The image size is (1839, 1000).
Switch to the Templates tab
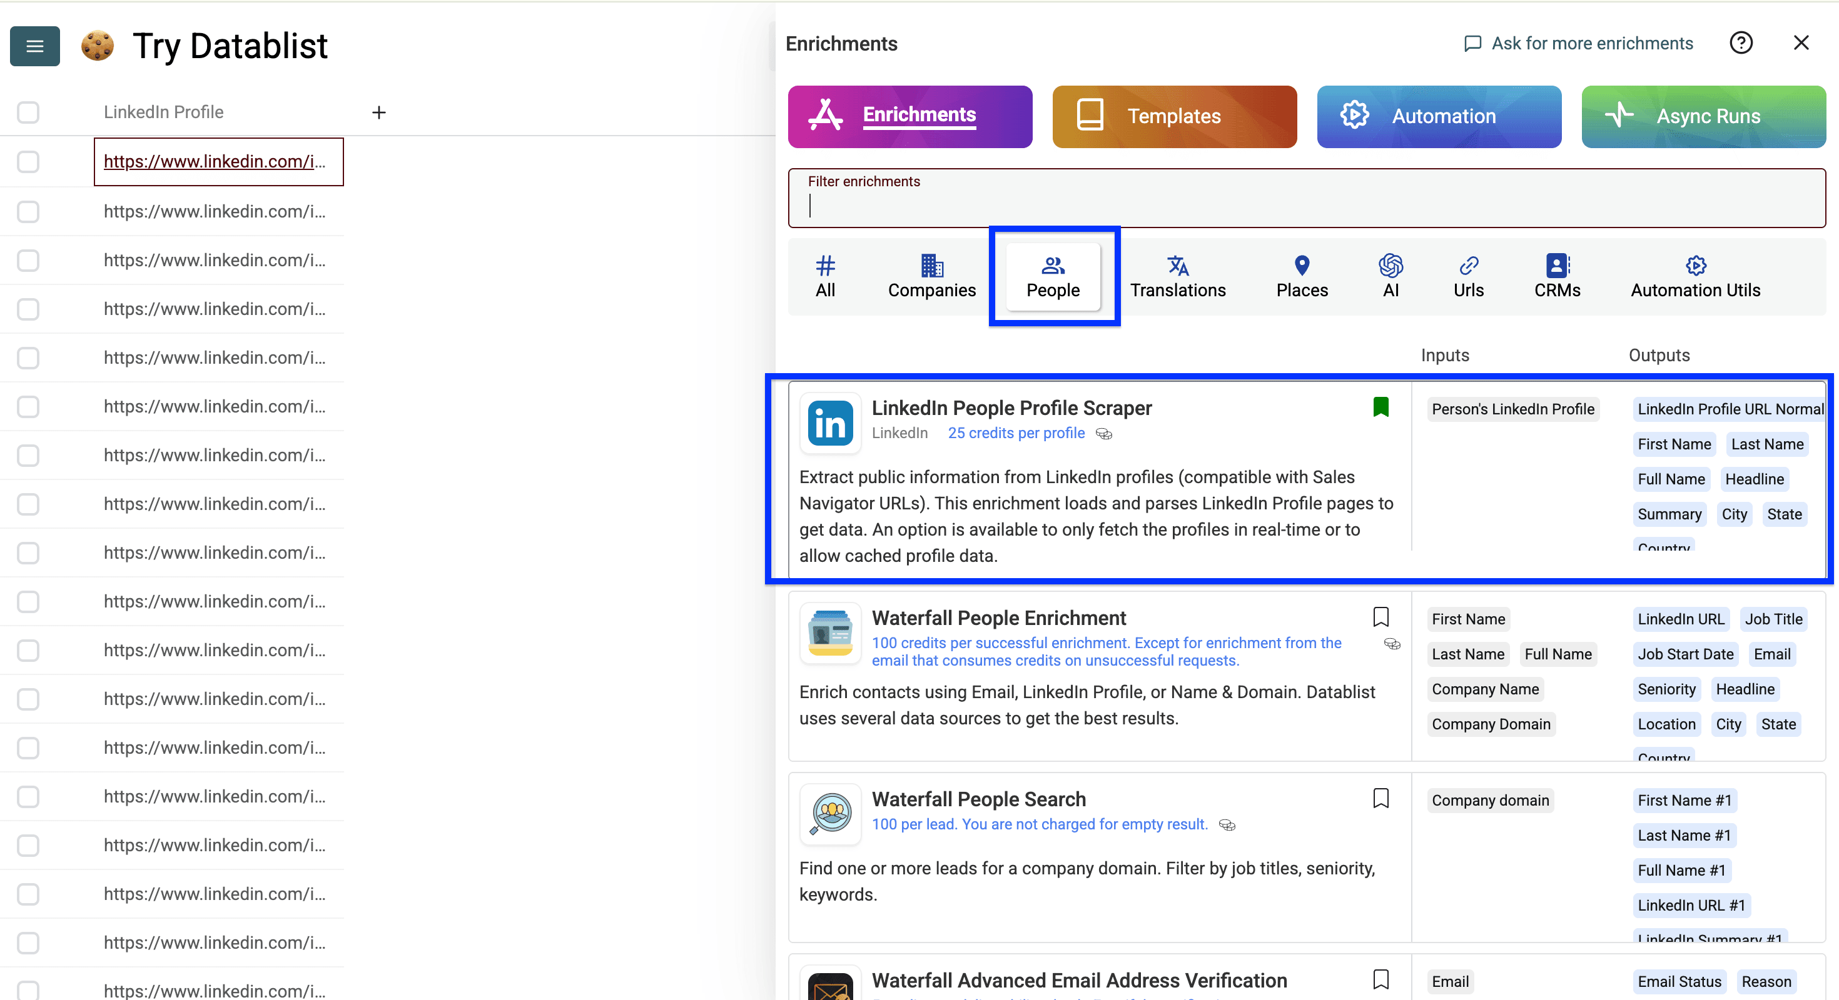tap(1173, 116)
